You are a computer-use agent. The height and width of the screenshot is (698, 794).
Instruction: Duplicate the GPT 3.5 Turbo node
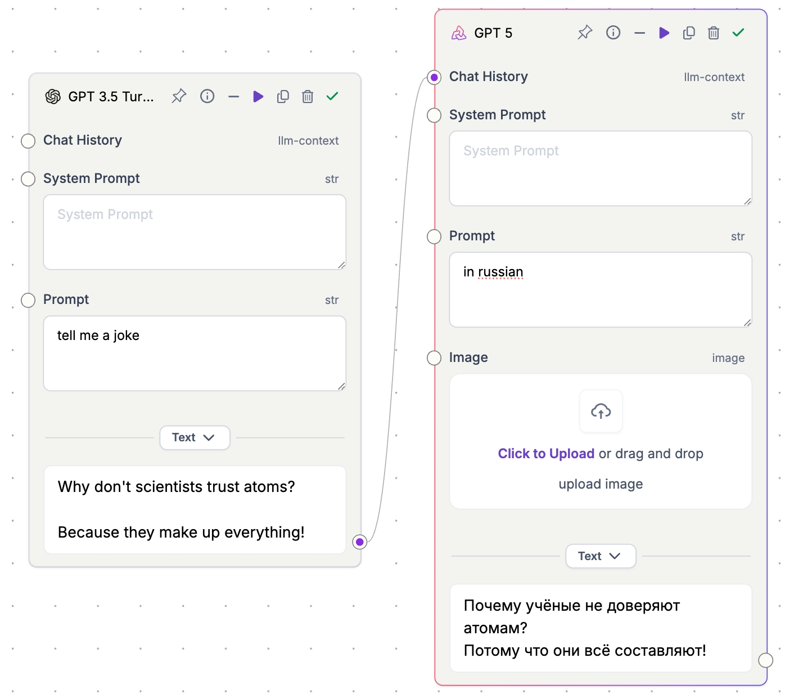click(283, 96)
